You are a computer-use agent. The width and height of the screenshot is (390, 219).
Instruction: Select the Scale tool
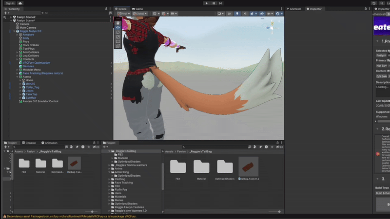118,37
